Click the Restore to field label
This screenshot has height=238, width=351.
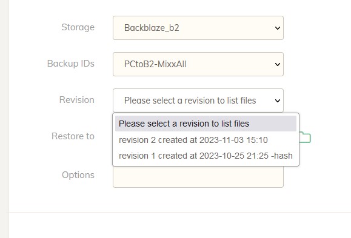point(73,136)
